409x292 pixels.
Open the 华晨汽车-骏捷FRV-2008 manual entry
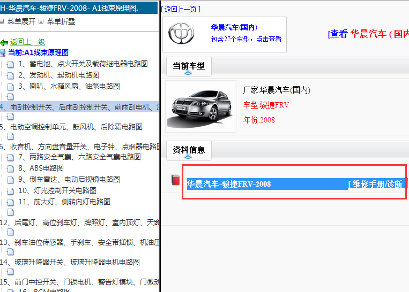[229, 184]
